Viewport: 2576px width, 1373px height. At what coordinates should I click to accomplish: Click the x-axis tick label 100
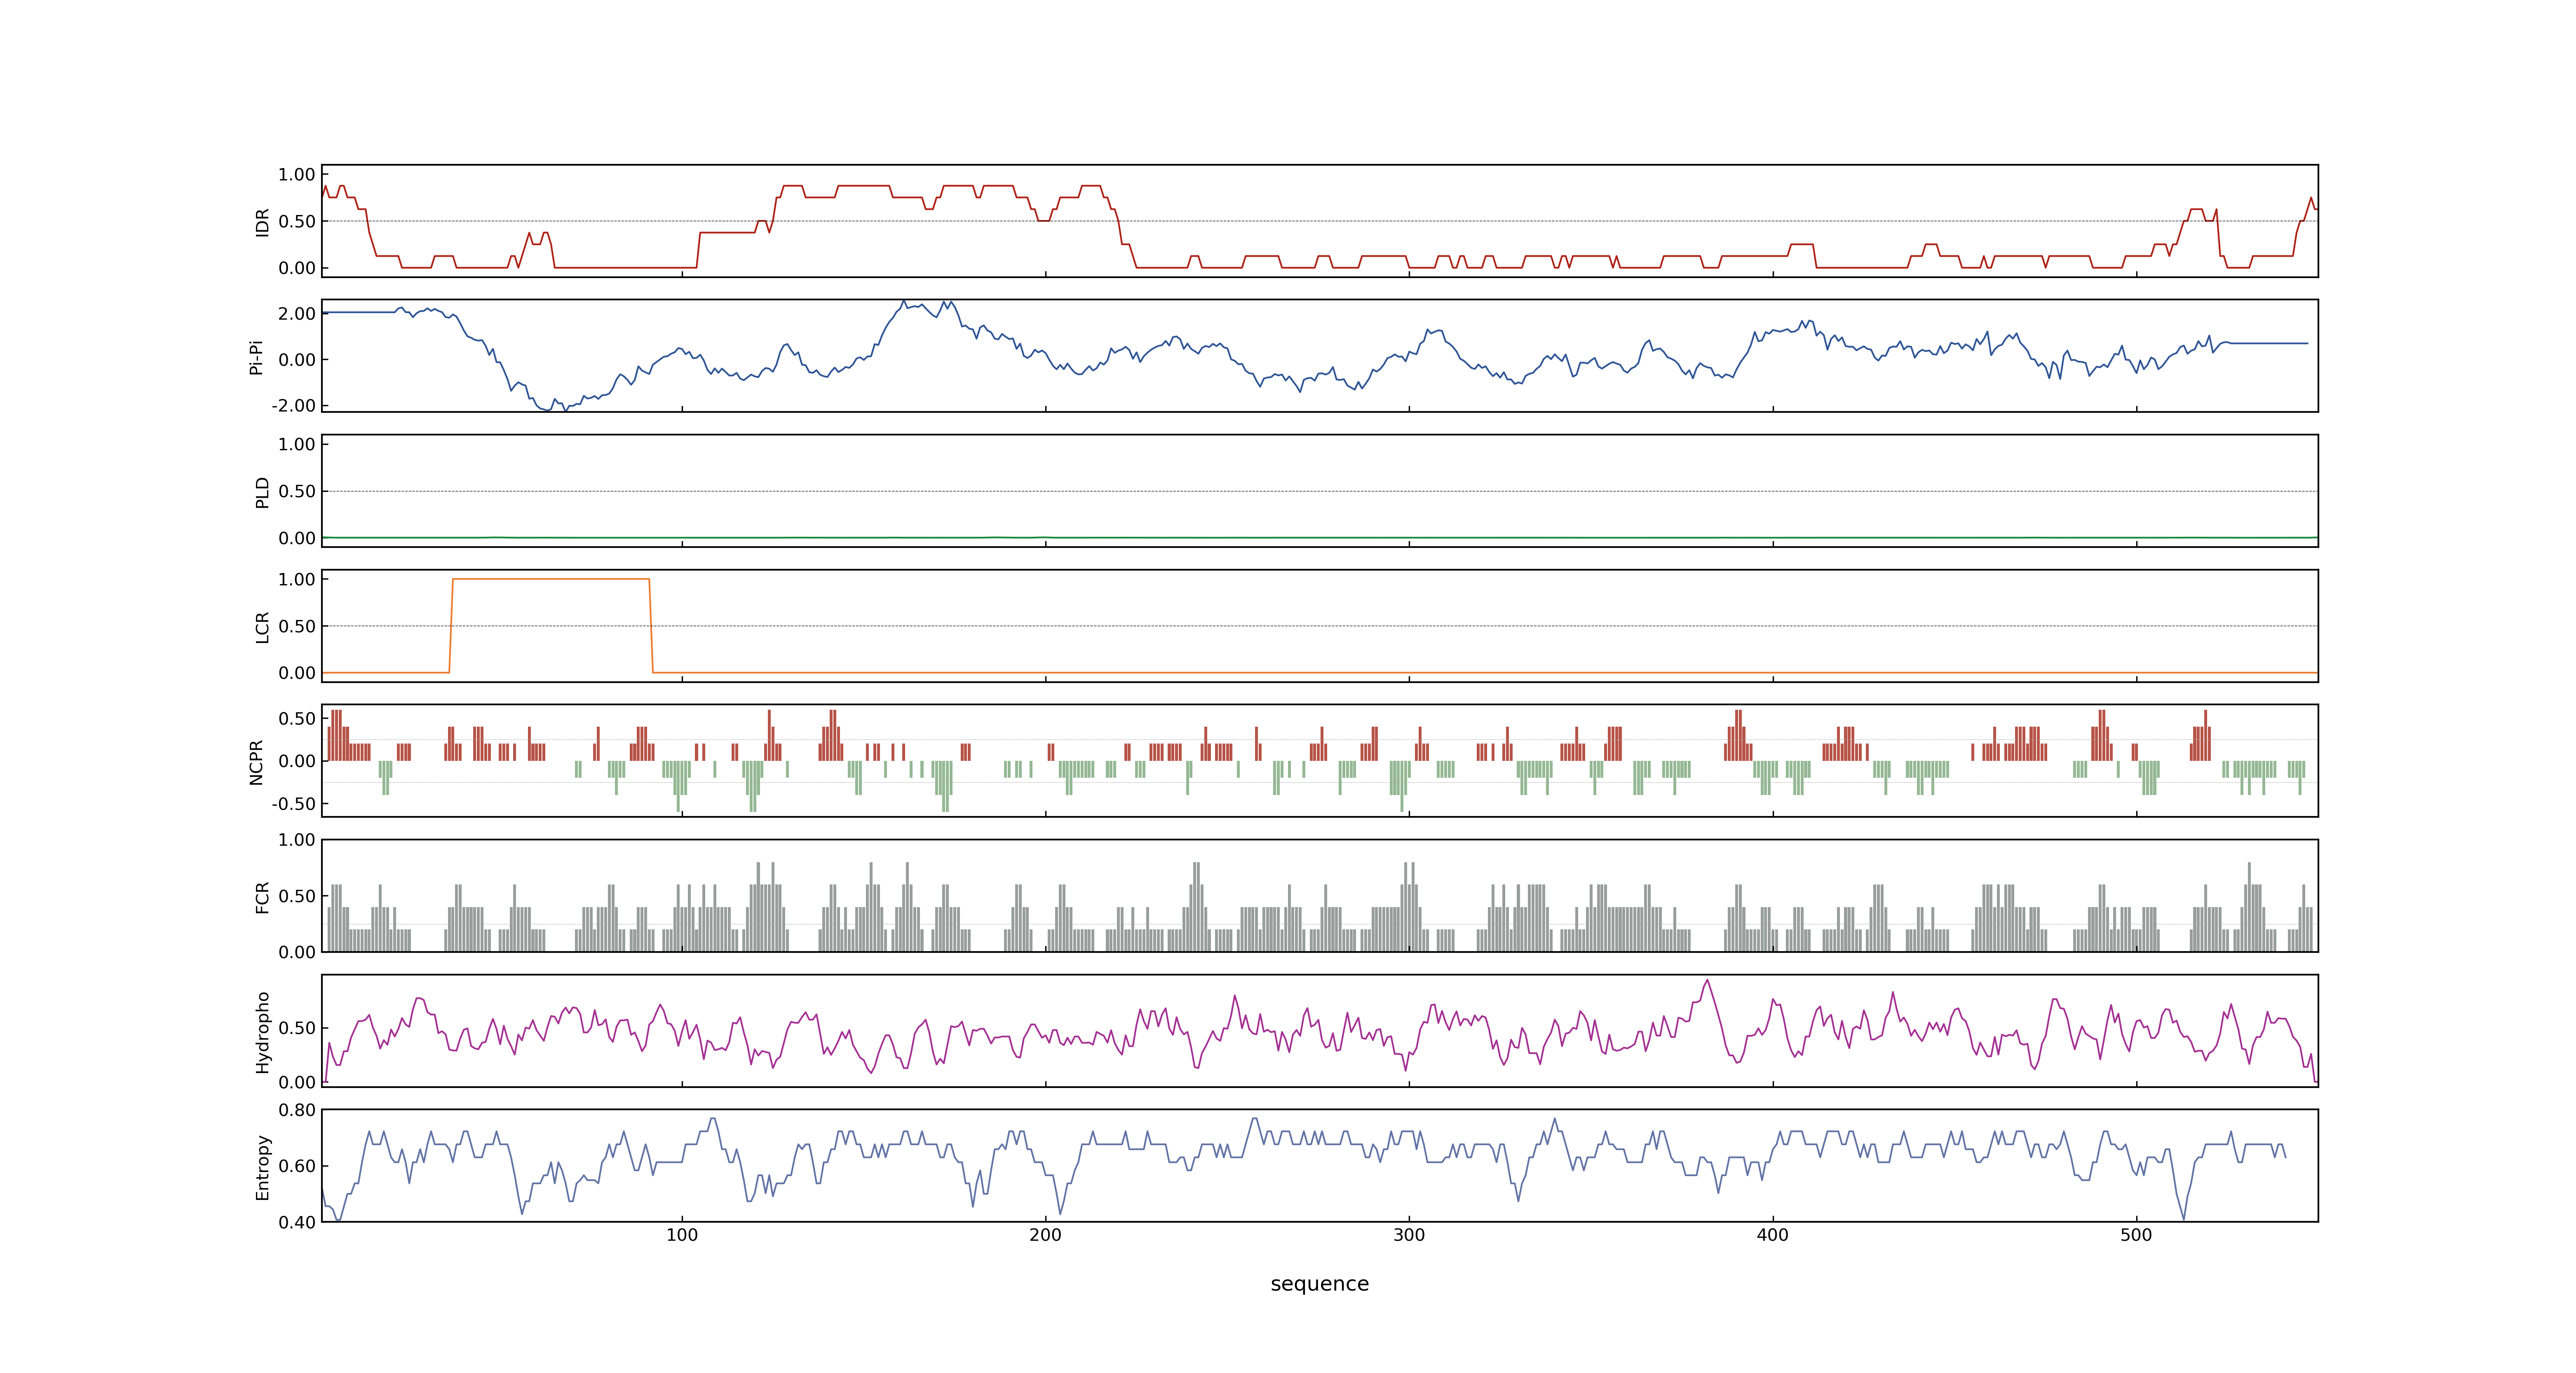(x=682, y=1235)
